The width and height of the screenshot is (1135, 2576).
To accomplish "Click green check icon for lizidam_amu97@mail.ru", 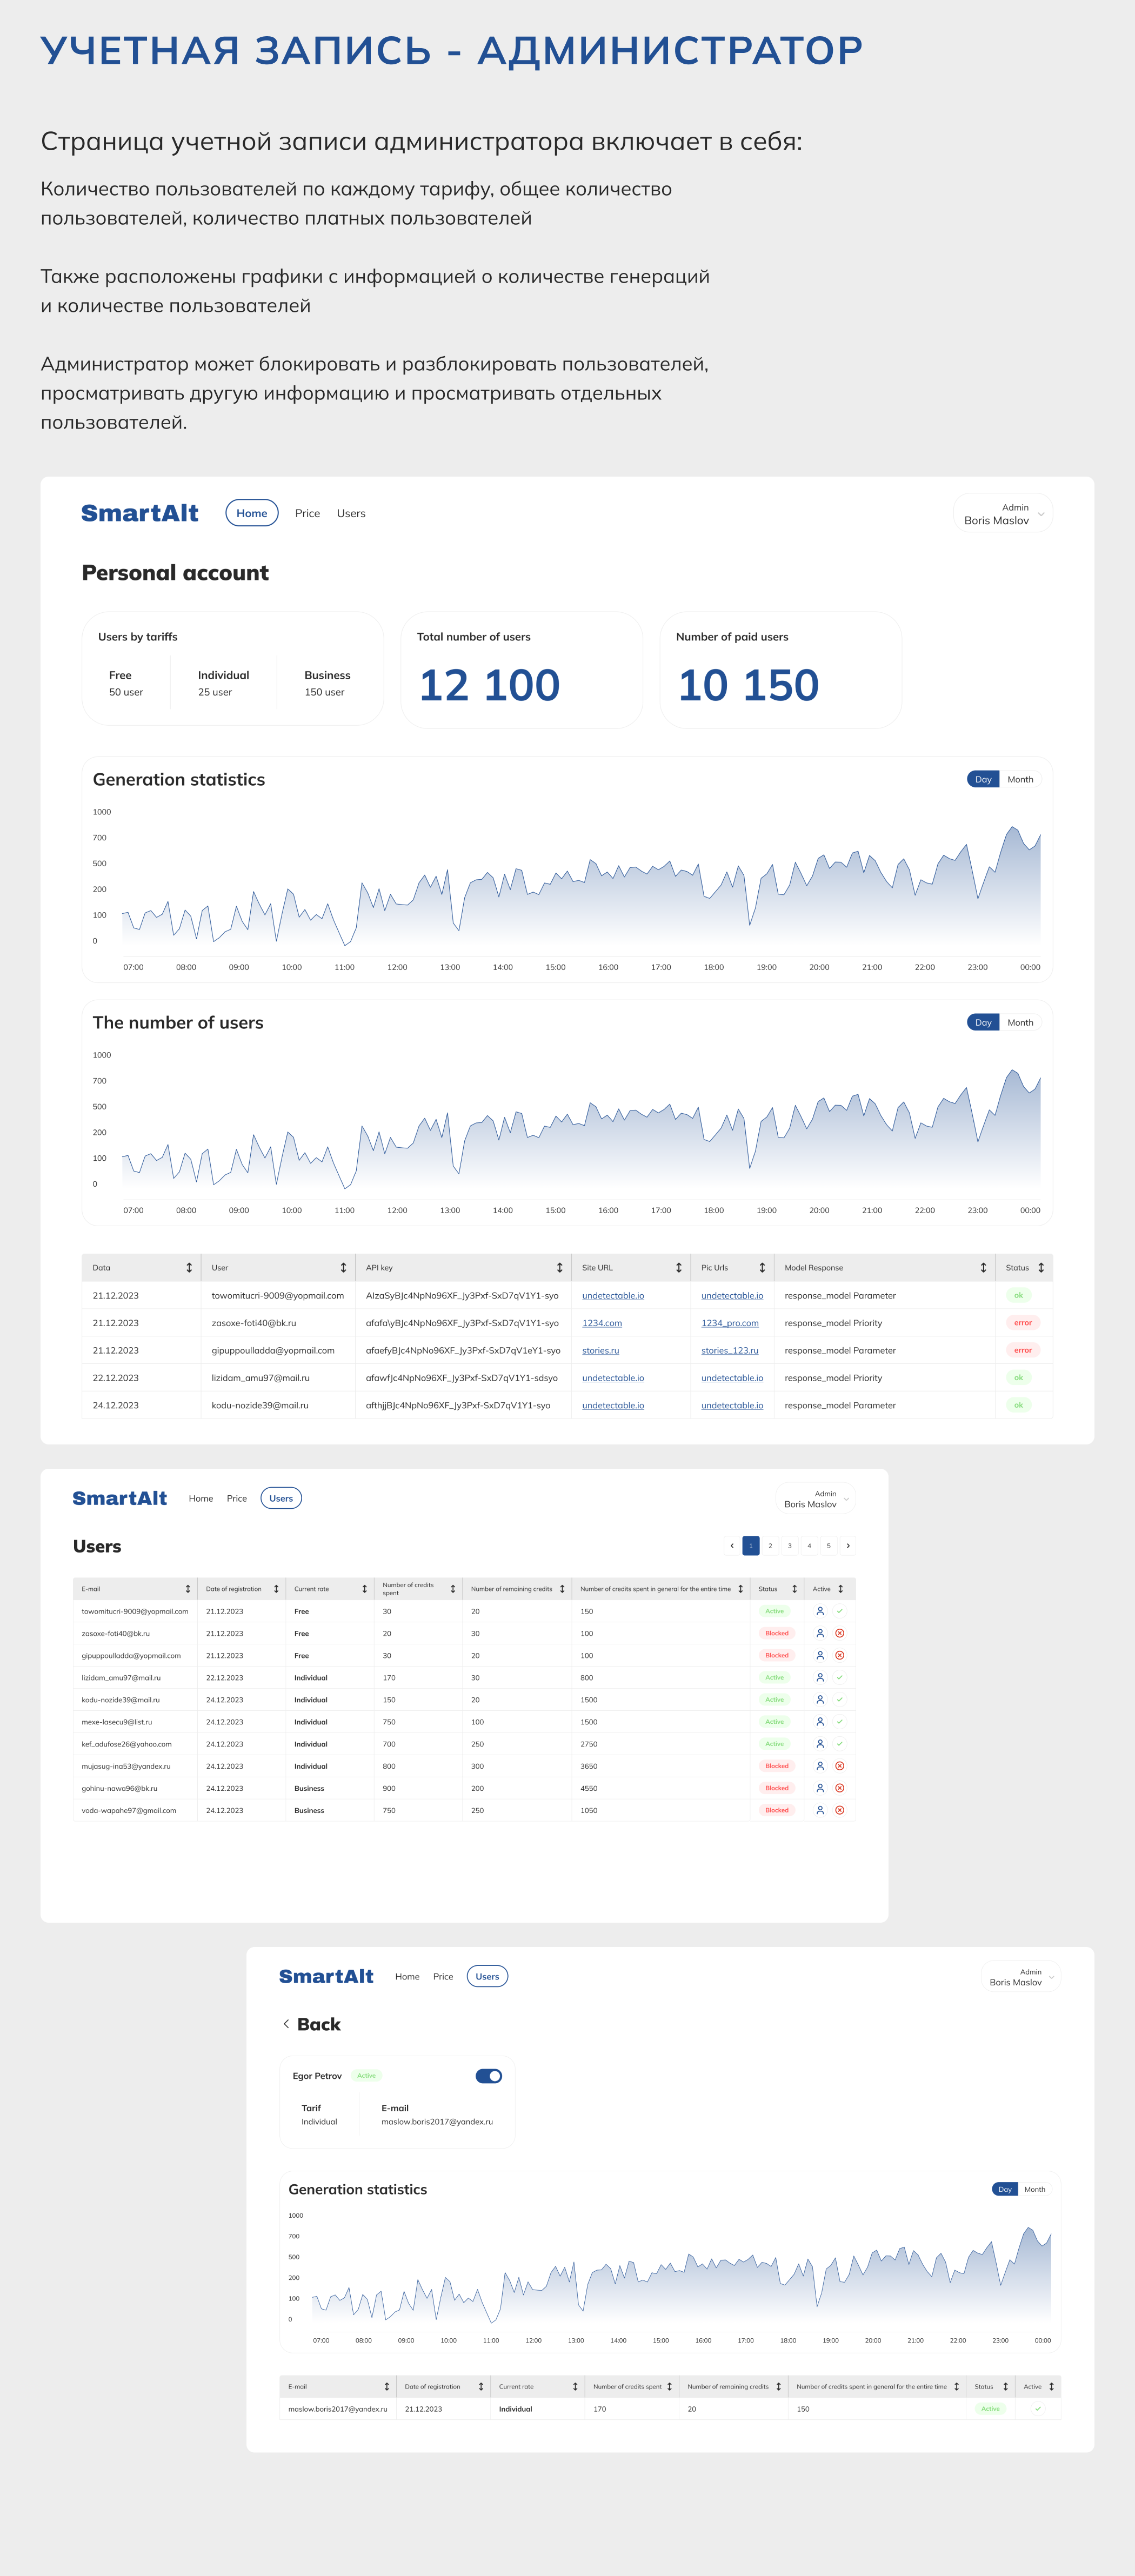I will click(839, 1677).
